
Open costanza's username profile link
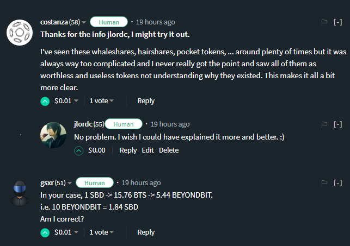(54, 22)
